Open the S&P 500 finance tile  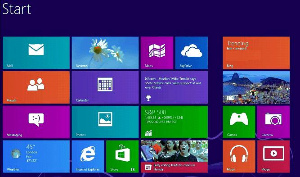click(175, 122)
